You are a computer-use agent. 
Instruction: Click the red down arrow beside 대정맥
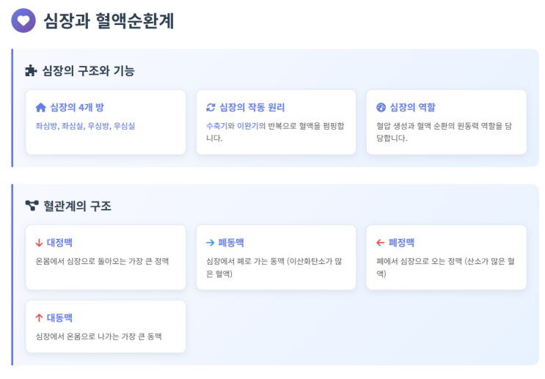coord(39,243)
